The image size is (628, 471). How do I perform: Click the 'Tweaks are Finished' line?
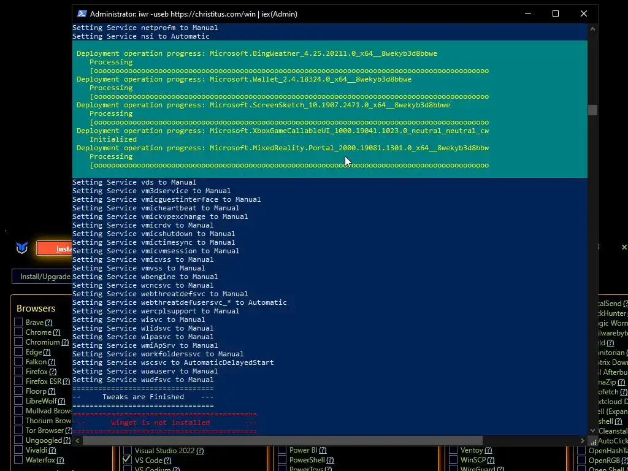click(x=143, y=397)
